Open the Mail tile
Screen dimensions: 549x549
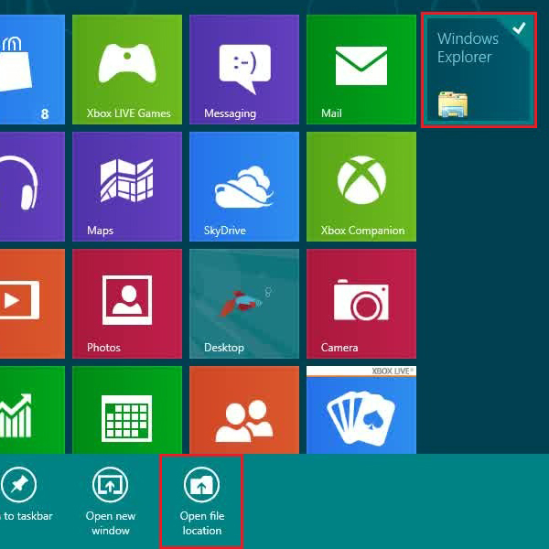coord(361,70)
